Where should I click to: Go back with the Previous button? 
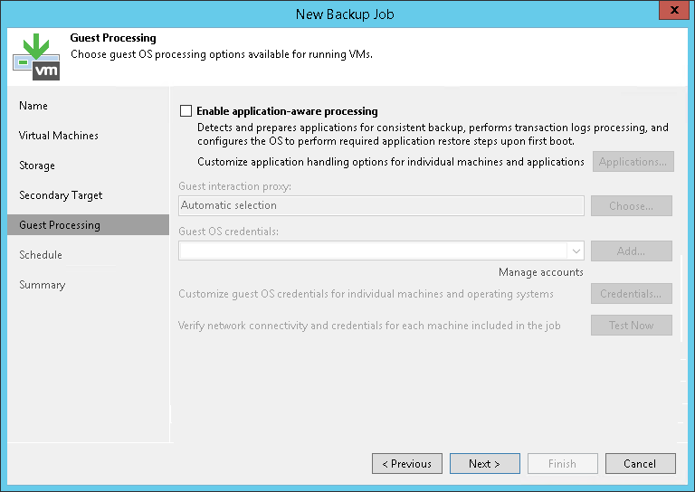pos(407,464)
